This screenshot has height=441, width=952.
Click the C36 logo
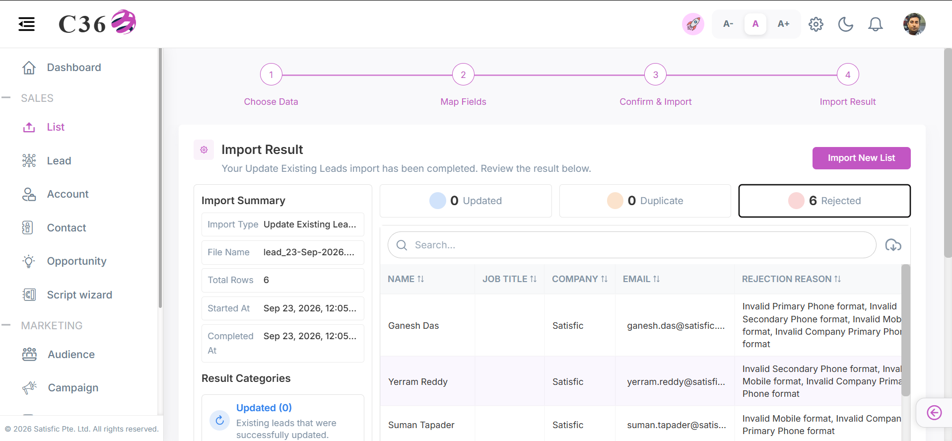97,23
